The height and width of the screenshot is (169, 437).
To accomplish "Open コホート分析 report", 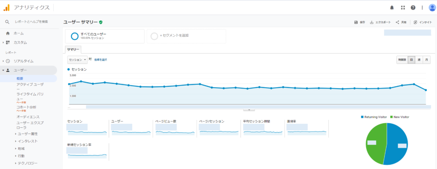I will click(x=26, y=107).
